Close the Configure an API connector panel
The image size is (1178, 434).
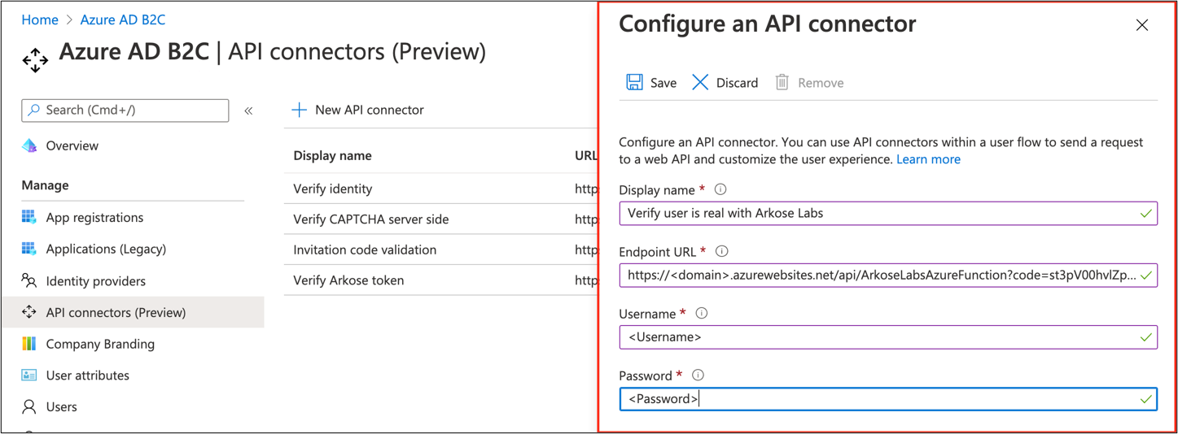1142,25
